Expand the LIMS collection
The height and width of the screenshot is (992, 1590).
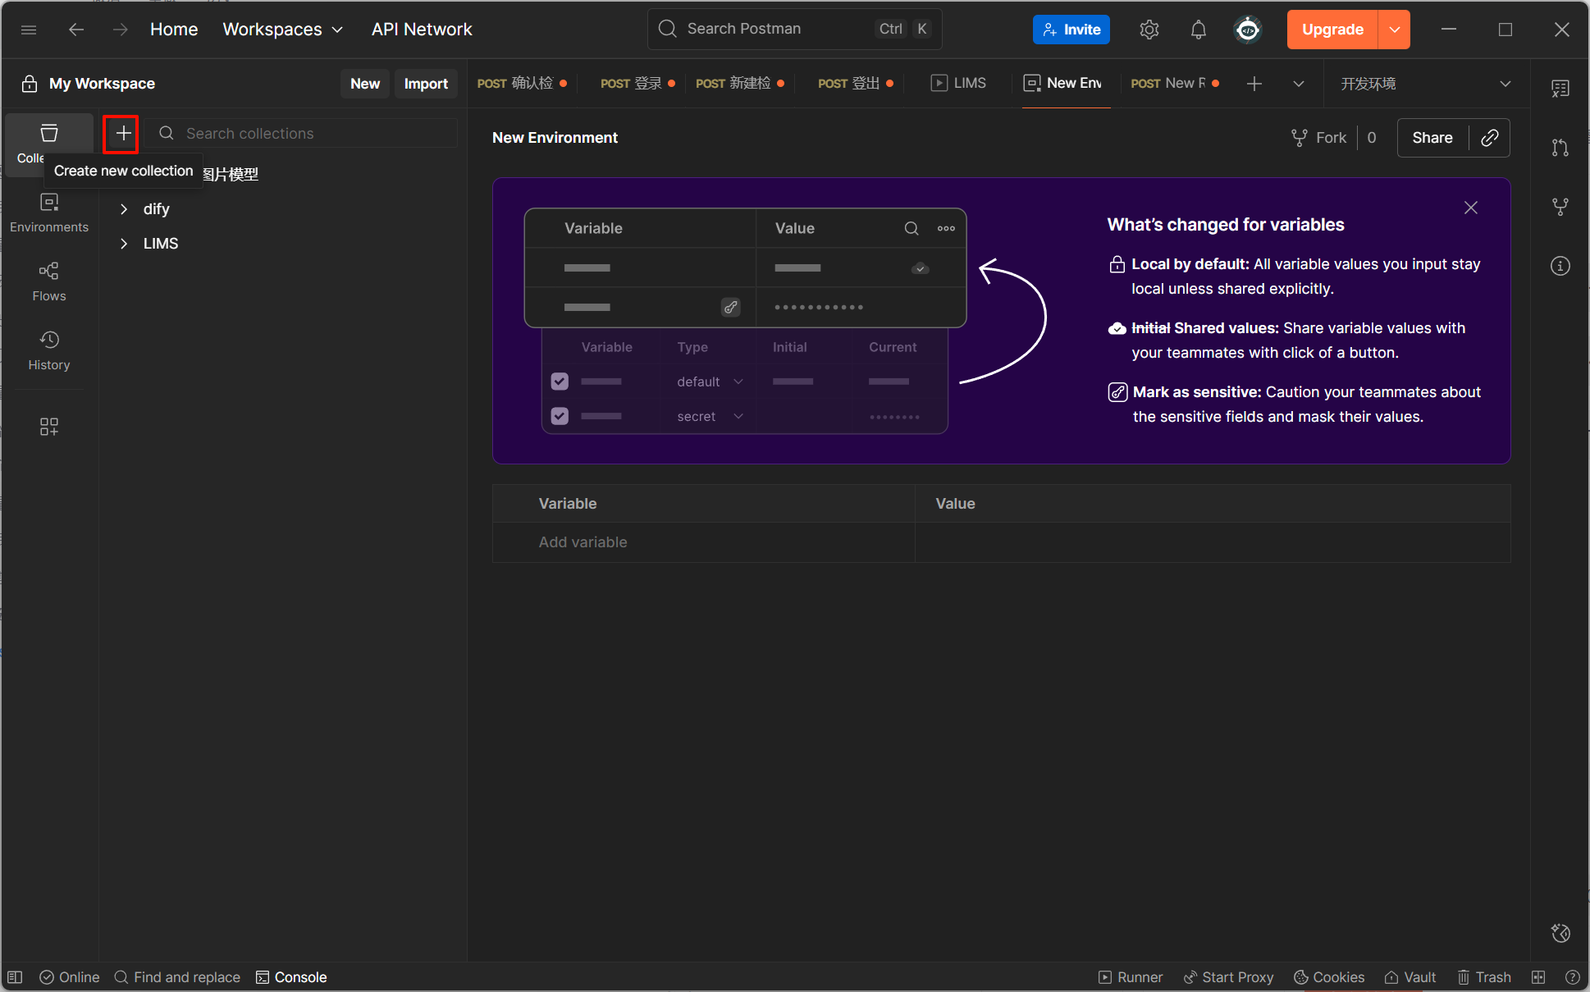point(124,244)
